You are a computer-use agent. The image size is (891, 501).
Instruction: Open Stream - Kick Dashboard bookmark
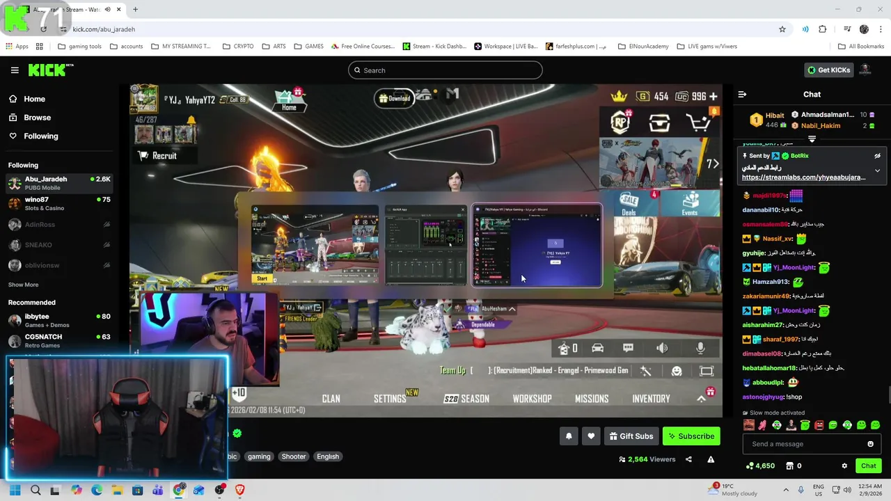(x=434, y=47)
